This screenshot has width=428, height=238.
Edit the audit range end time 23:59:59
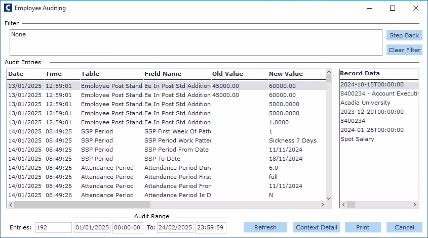(x=210, y=227)
